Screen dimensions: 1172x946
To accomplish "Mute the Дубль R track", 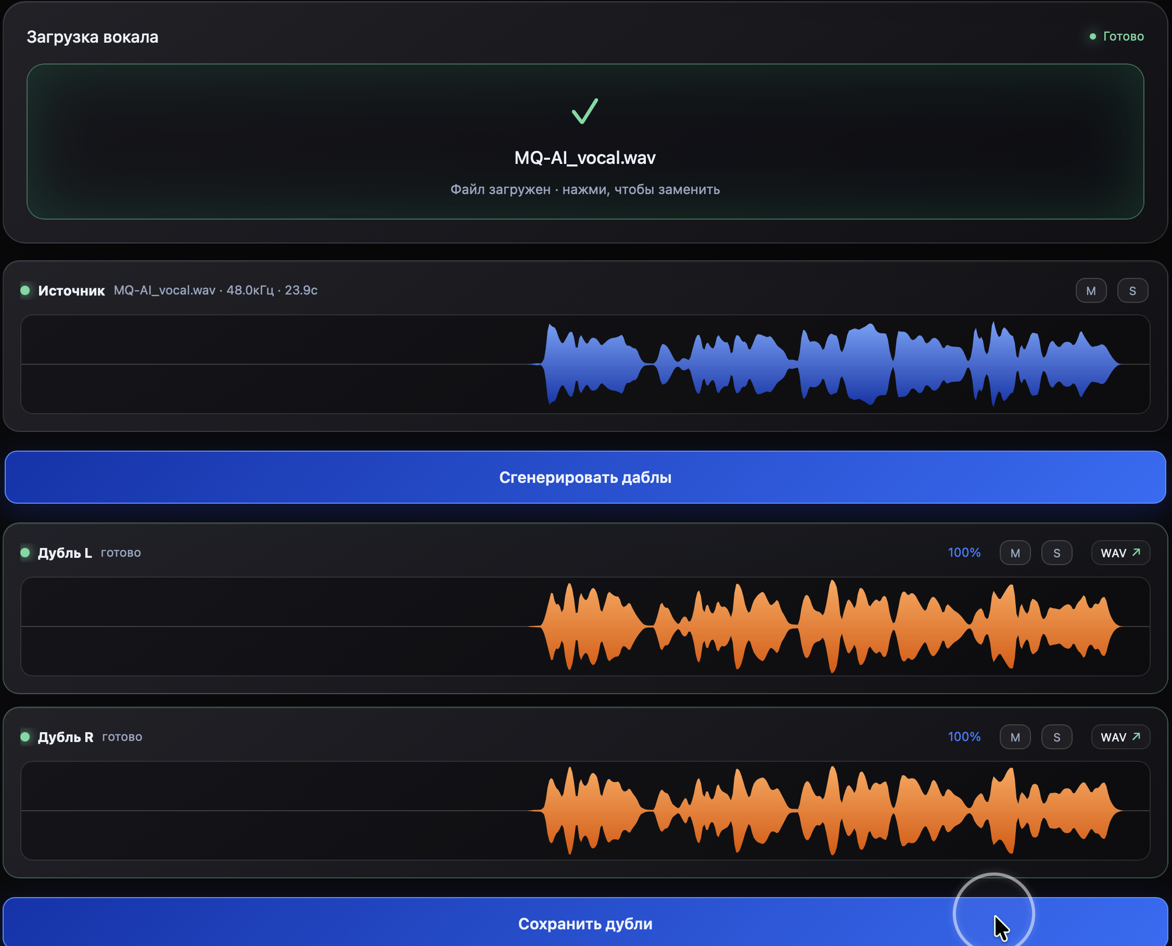I will click(x=1015, y=737).
